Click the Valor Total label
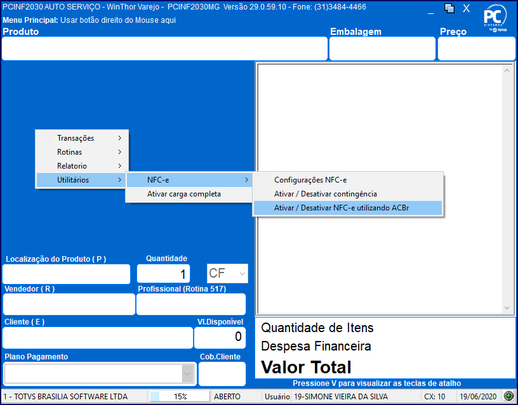 coord(306,367)
